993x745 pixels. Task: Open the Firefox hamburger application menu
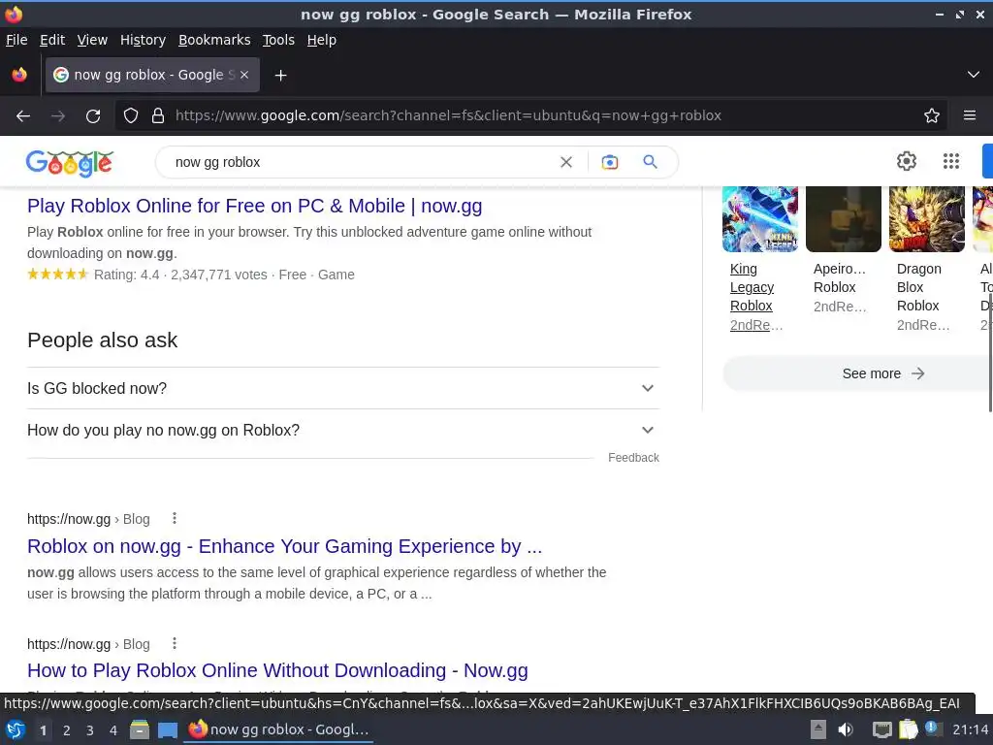[970, 116]
